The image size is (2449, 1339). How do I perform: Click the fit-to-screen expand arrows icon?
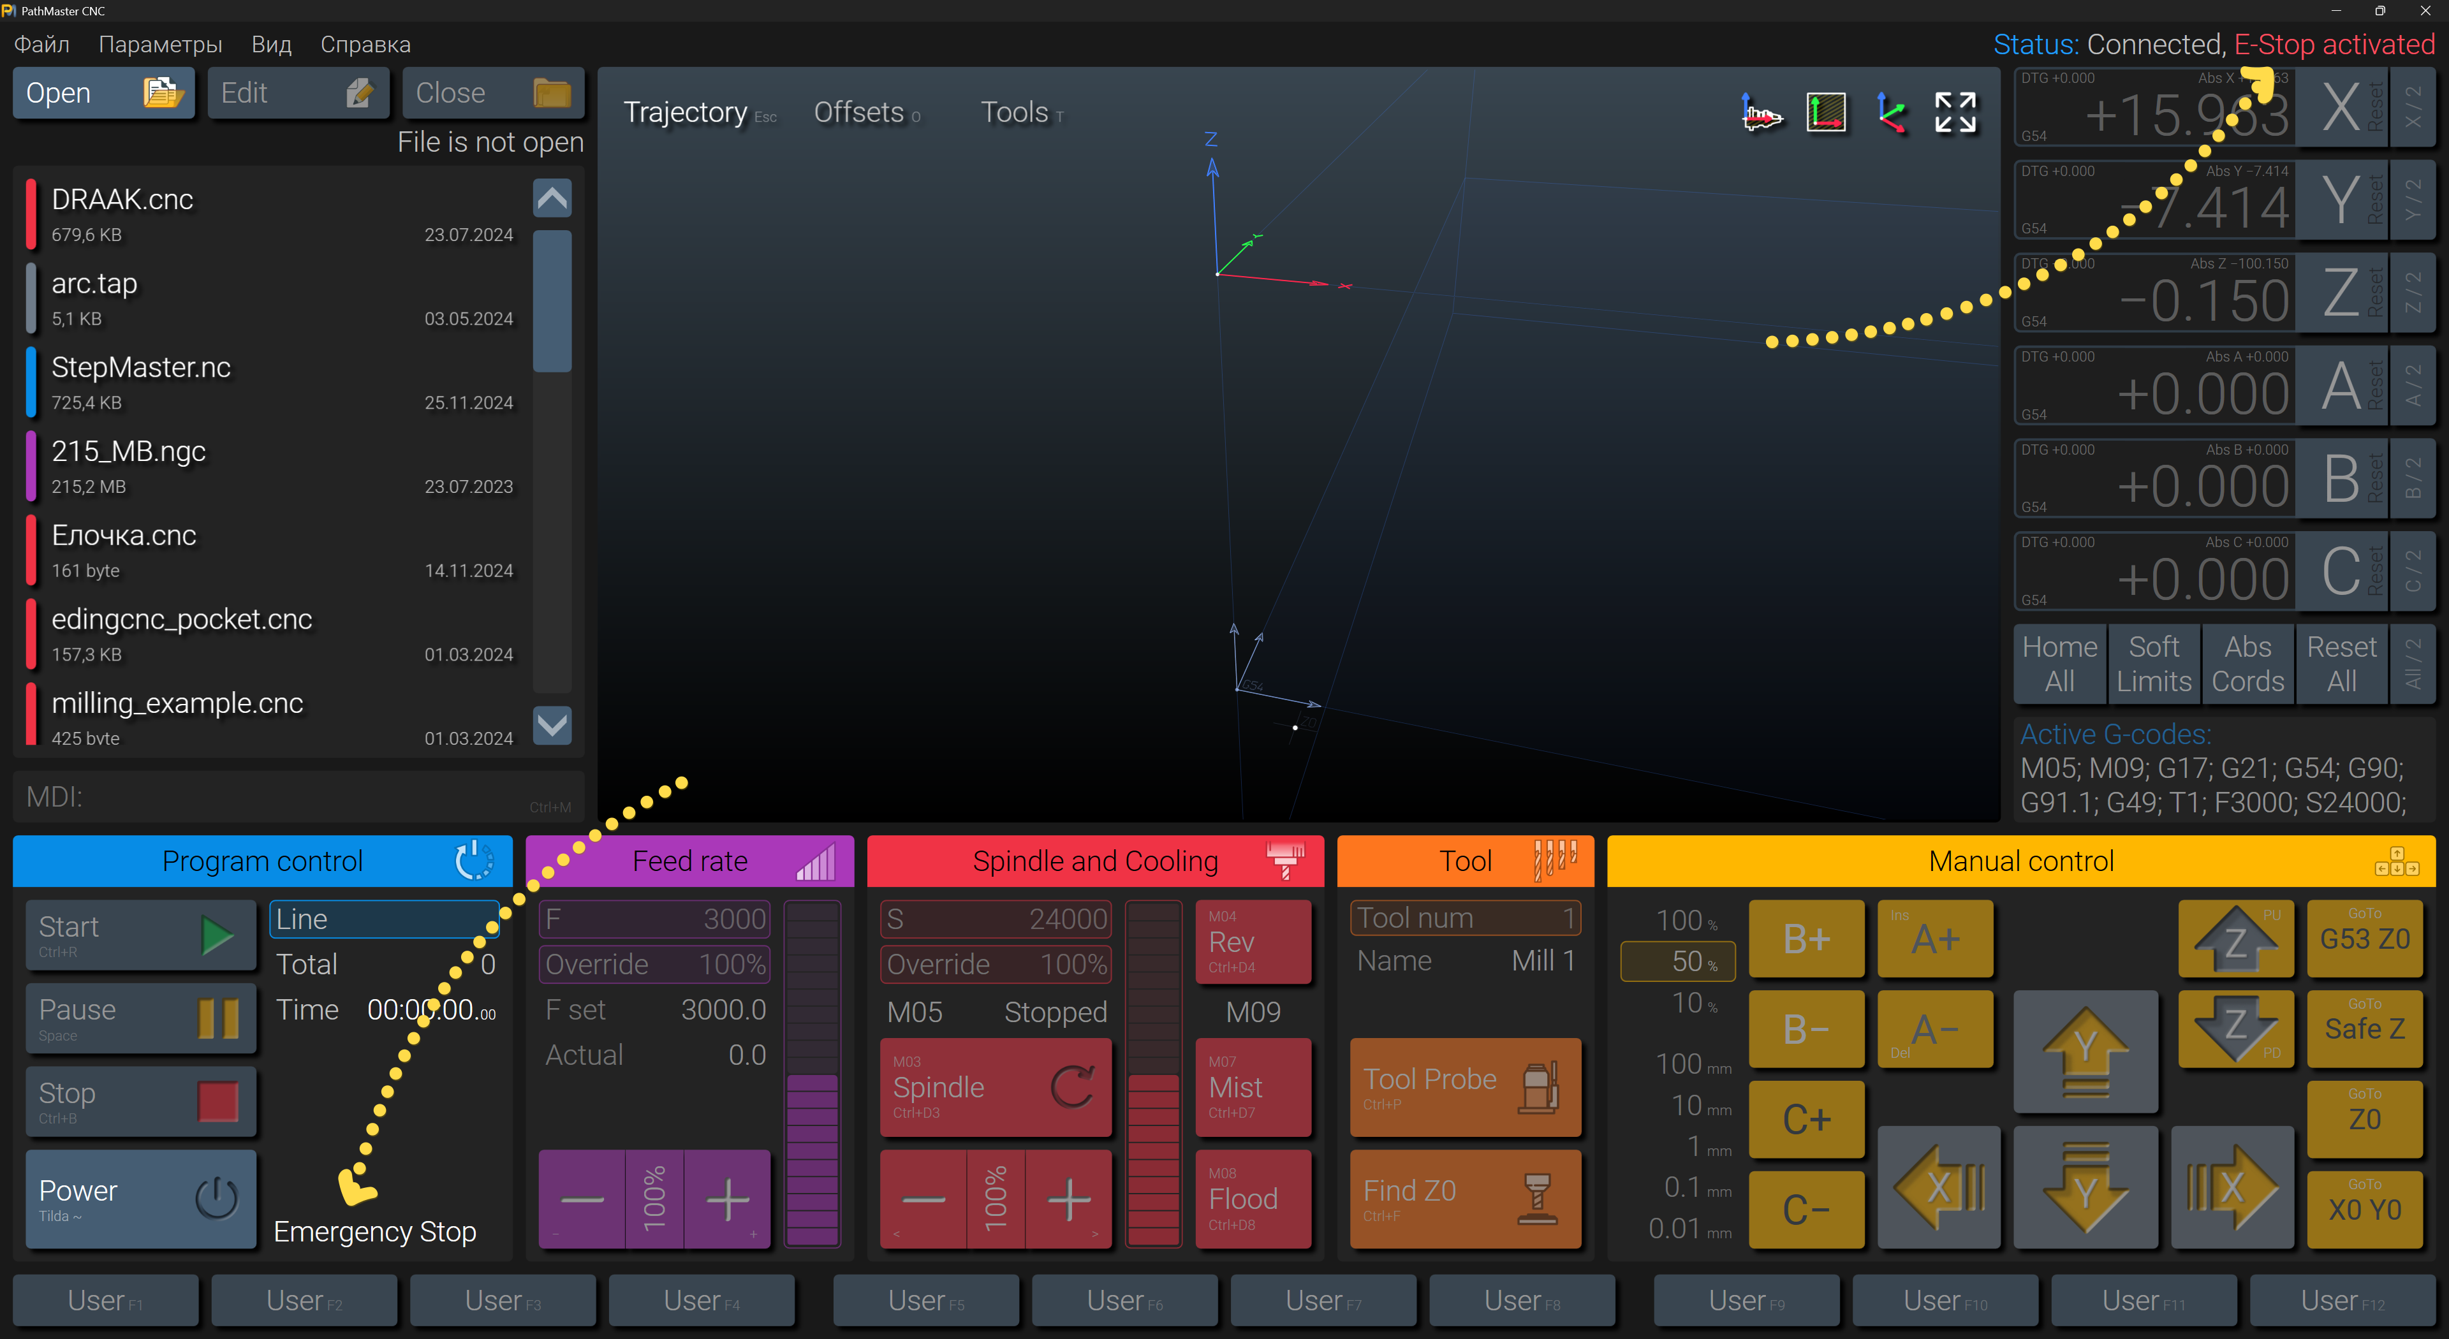(x=1955, y=113)
